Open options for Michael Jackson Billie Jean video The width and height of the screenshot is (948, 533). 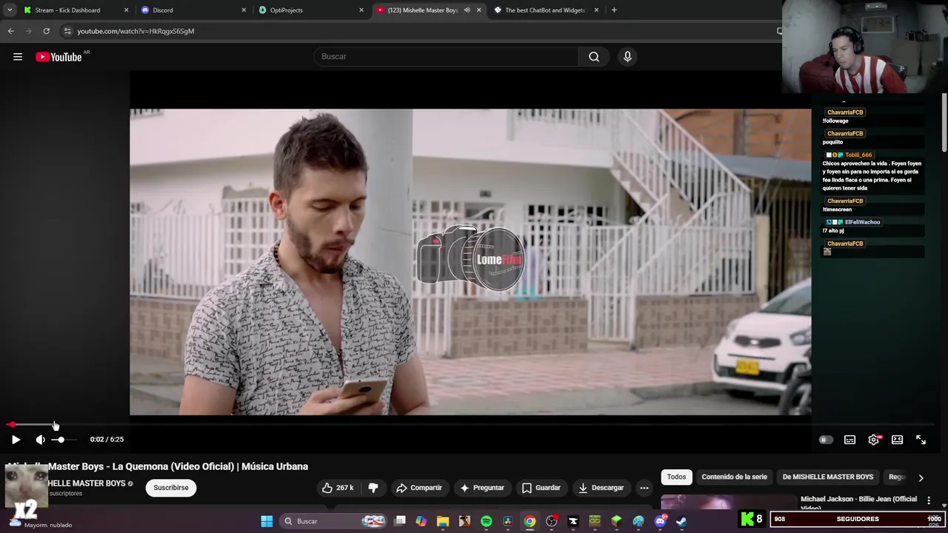click(x=929, y=501)
